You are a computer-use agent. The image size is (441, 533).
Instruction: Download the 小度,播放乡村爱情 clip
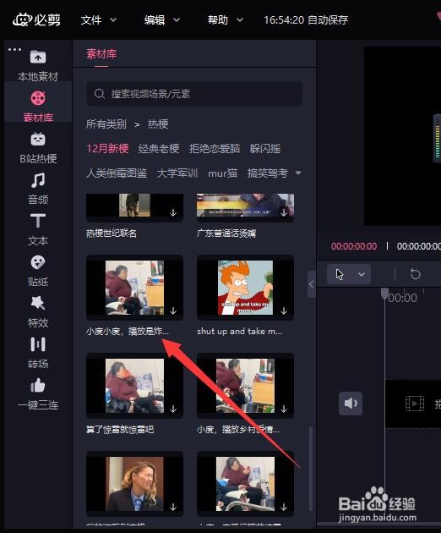click(x=284, y=409)
